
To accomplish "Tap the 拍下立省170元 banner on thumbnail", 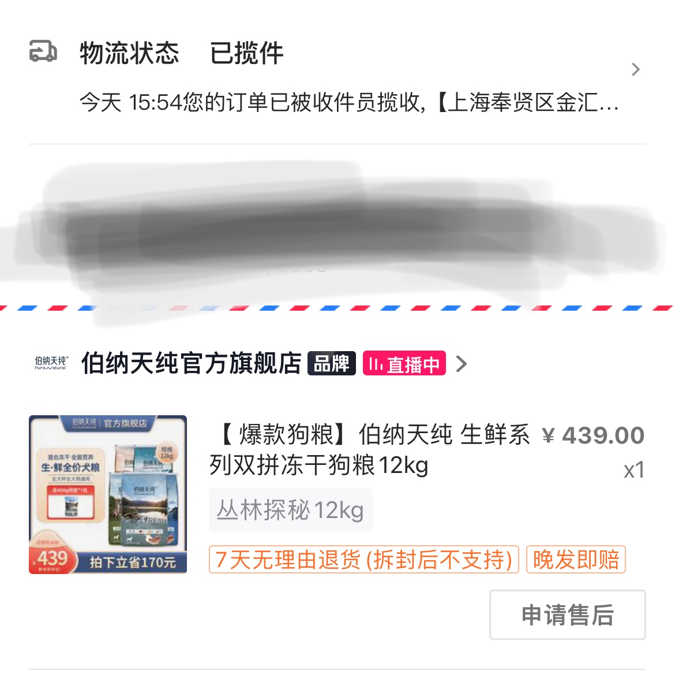I will coord(133,562).
